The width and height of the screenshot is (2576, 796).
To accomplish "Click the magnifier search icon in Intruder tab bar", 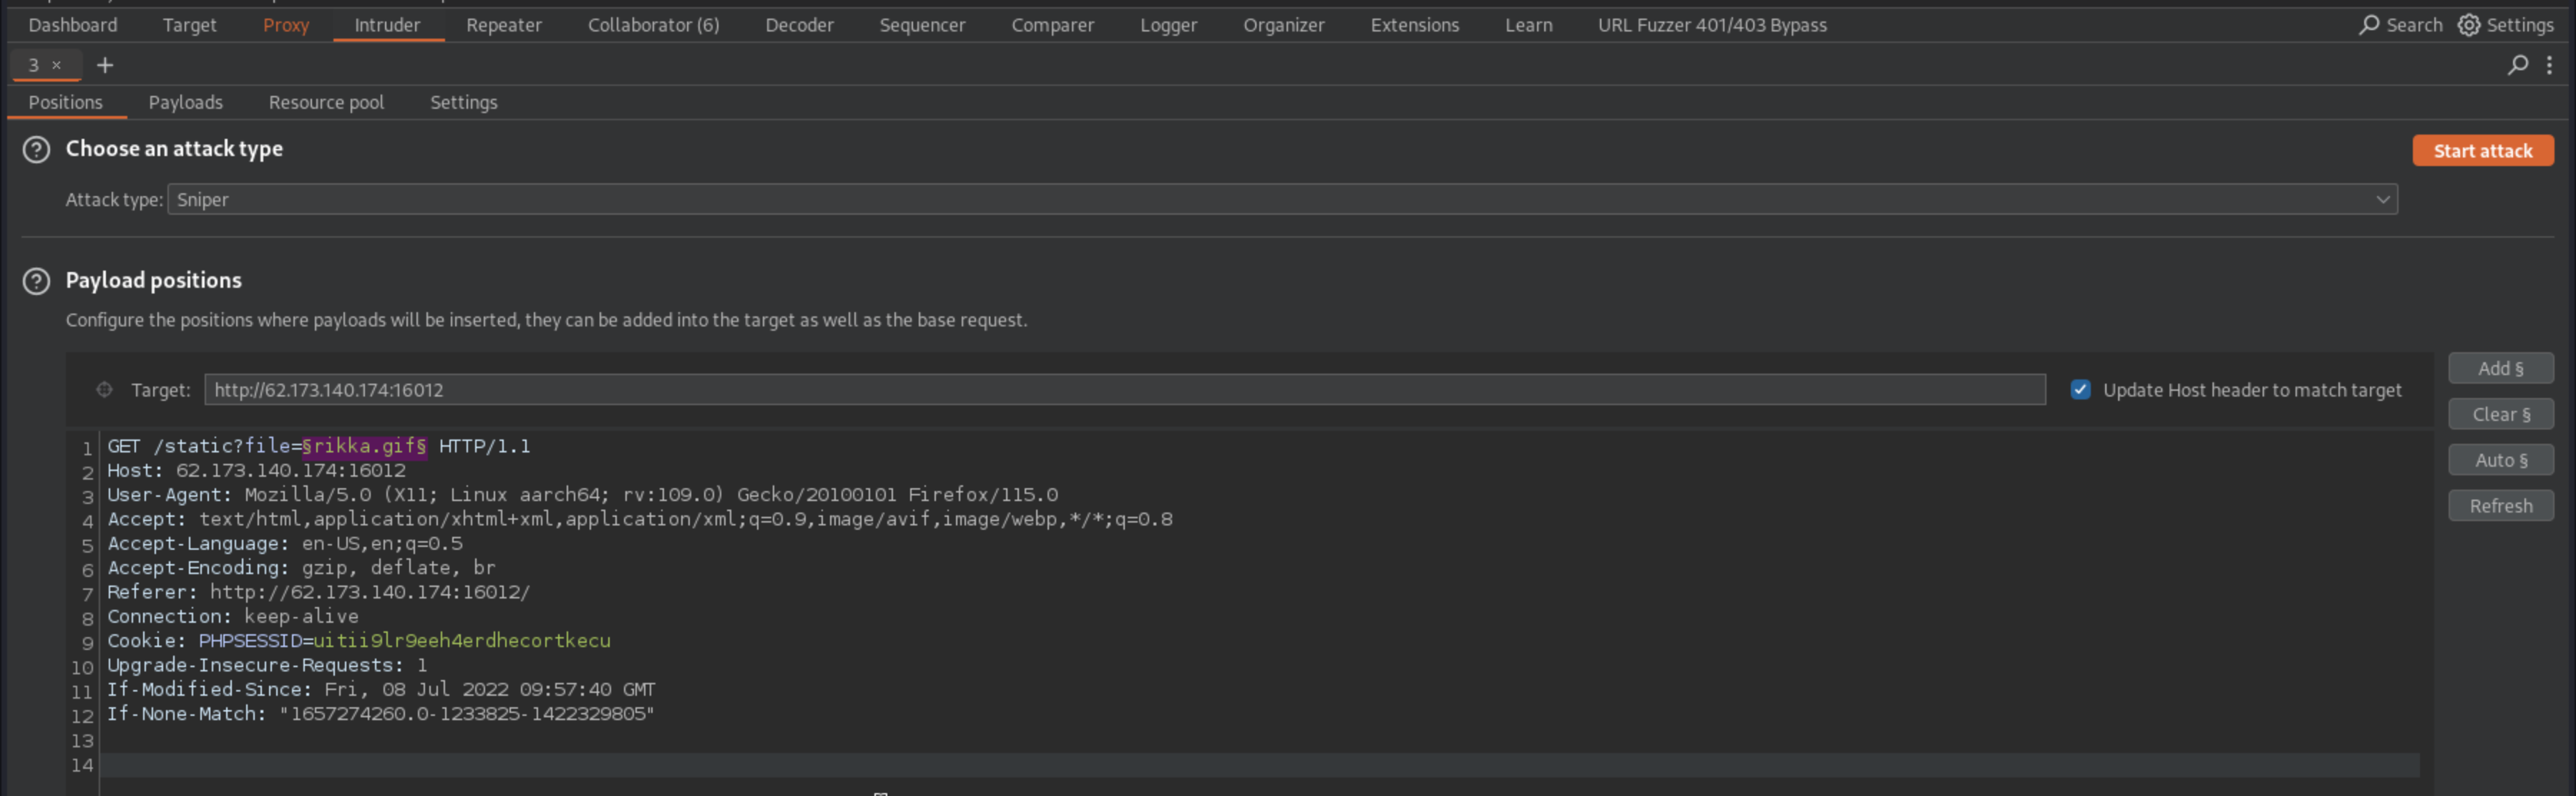I will pos(2517,65).
